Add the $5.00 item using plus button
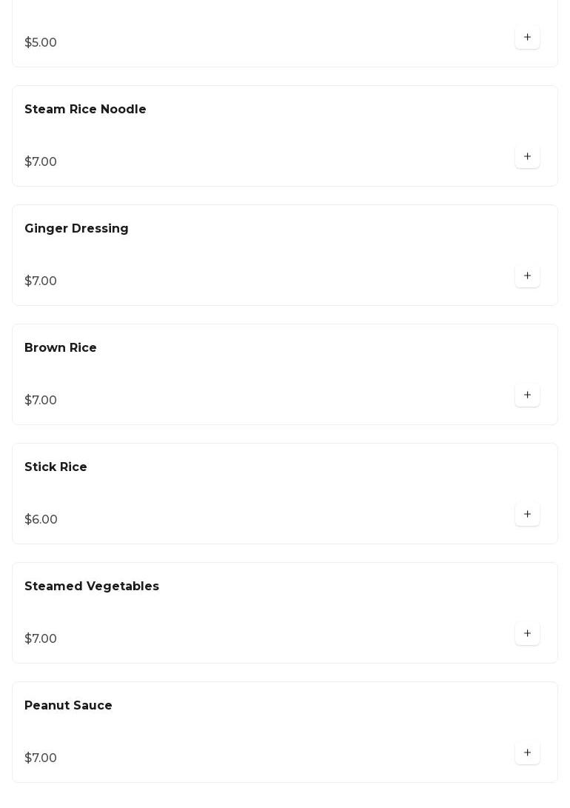Viewport: 570px width, 808px height. click(527, 38)
